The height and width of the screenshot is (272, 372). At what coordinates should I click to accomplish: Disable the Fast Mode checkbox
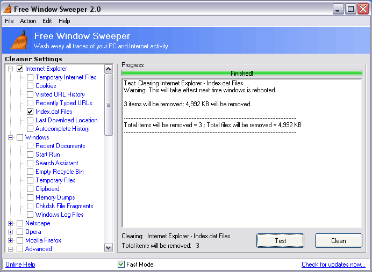point(121,264)
